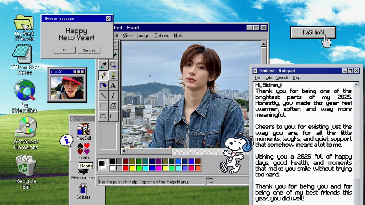The width and height of the screenshot is (365, 205).
Task: Open the Search menu in Notepad
Action: [x=282, y=77]
